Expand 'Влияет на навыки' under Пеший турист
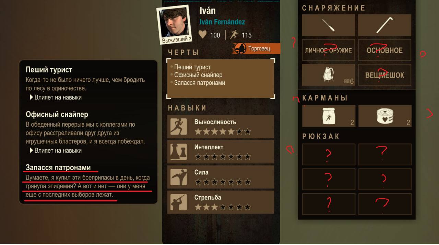 point(56,97)
